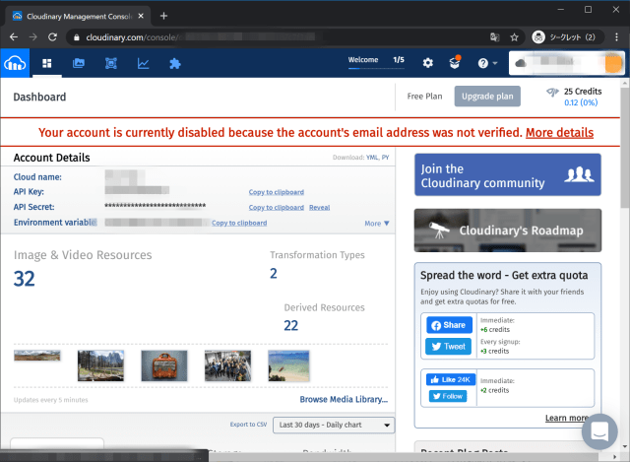
Task: Open a new browser tab
Action: tap(163, 16)
